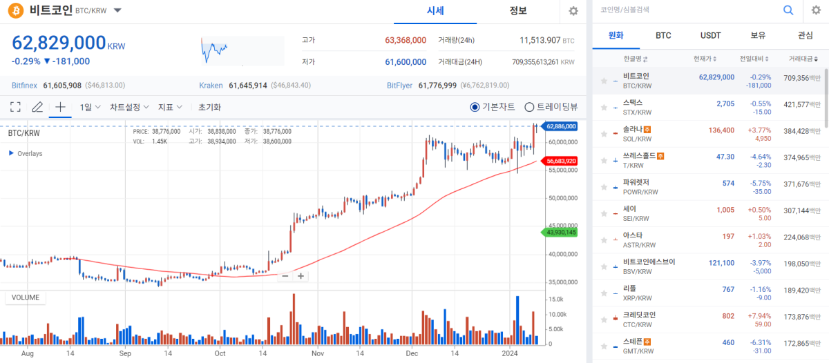Open the 지표 indicators dropdown
Screen dimensions: 829x363
tap(170, 107)
